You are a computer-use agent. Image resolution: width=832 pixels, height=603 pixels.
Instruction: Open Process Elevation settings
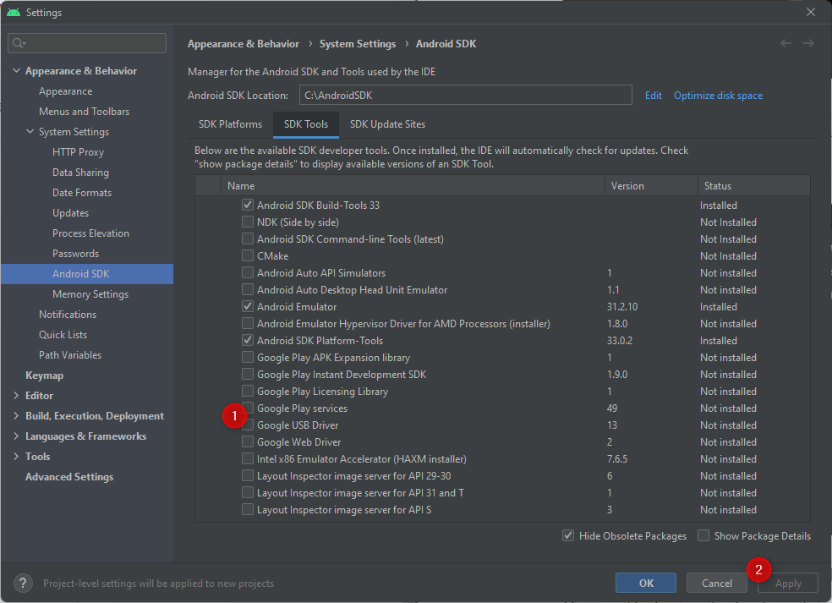point(90,233)
